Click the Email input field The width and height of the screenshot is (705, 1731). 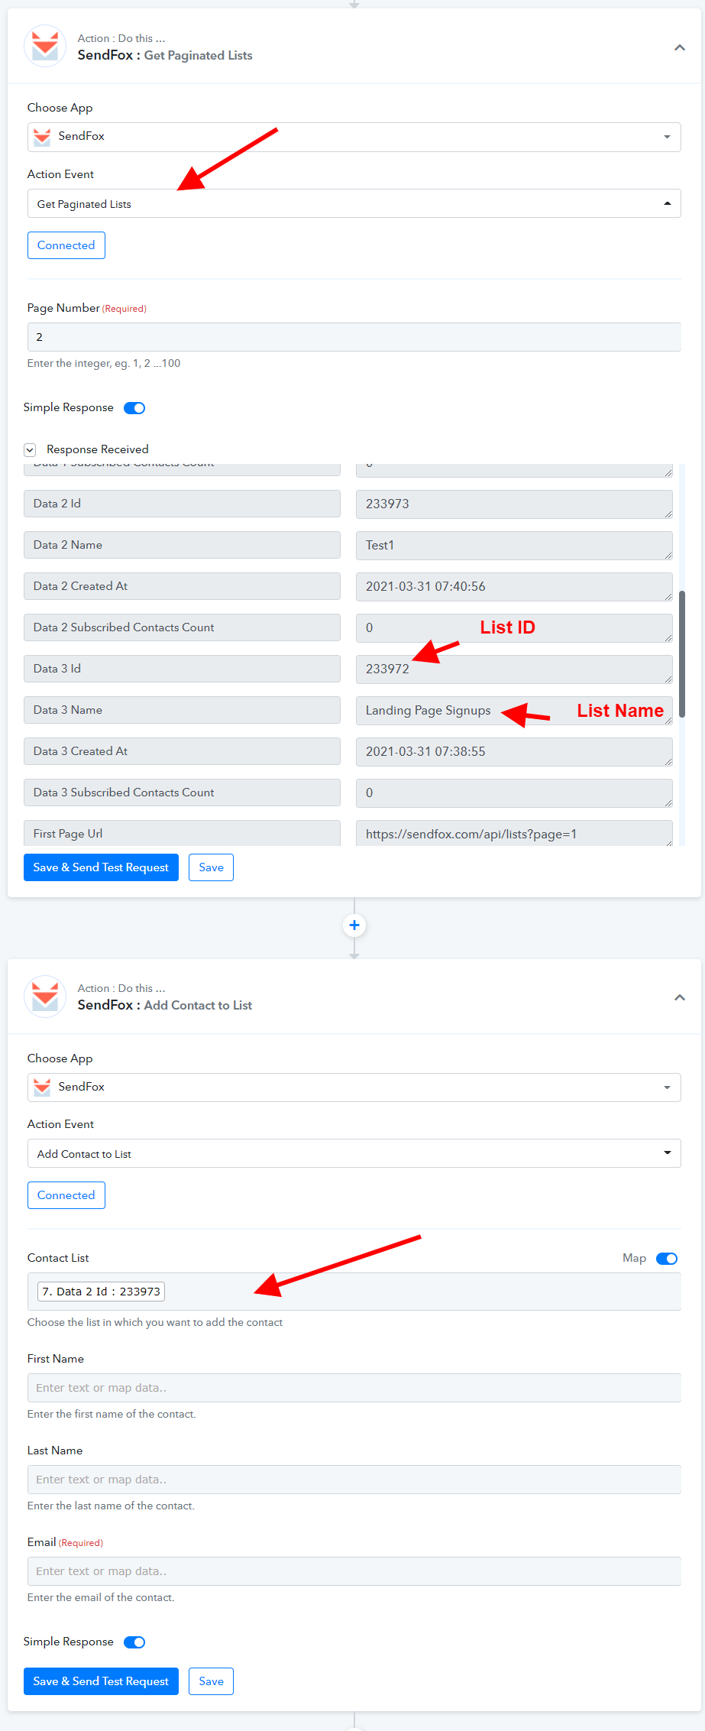pos(354,1571)
